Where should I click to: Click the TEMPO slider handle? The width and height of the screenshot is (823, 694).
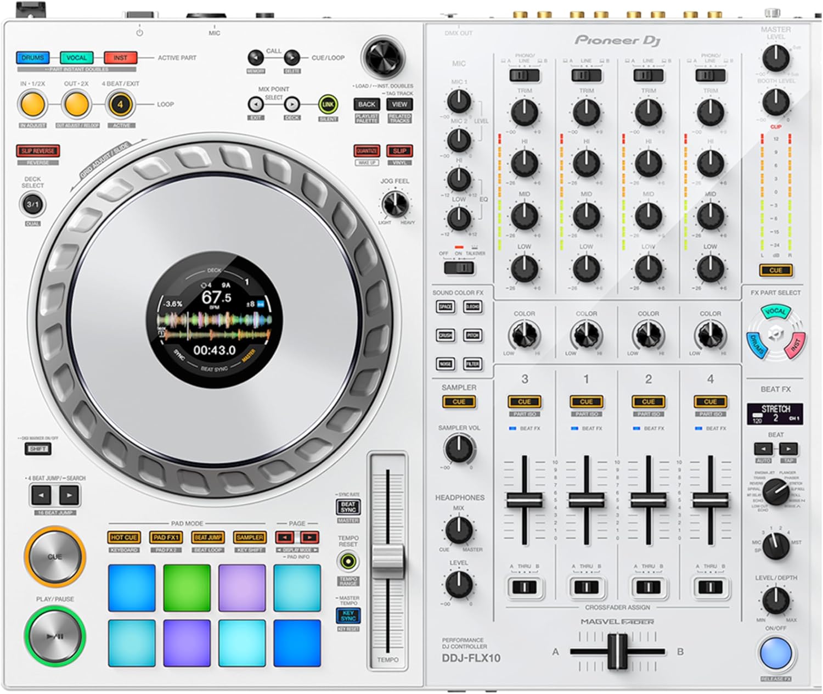pyautogui.click(x=388, y=562)
